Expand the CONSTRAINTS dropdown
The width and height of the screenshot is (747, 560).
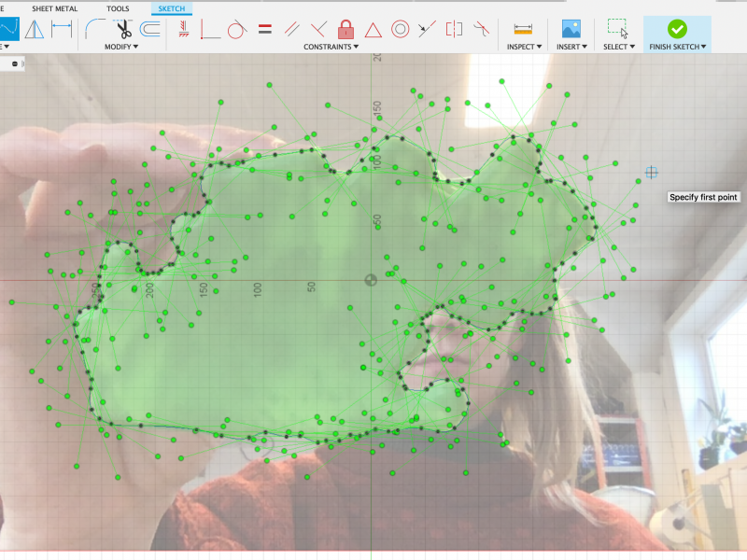coord(331,47)
